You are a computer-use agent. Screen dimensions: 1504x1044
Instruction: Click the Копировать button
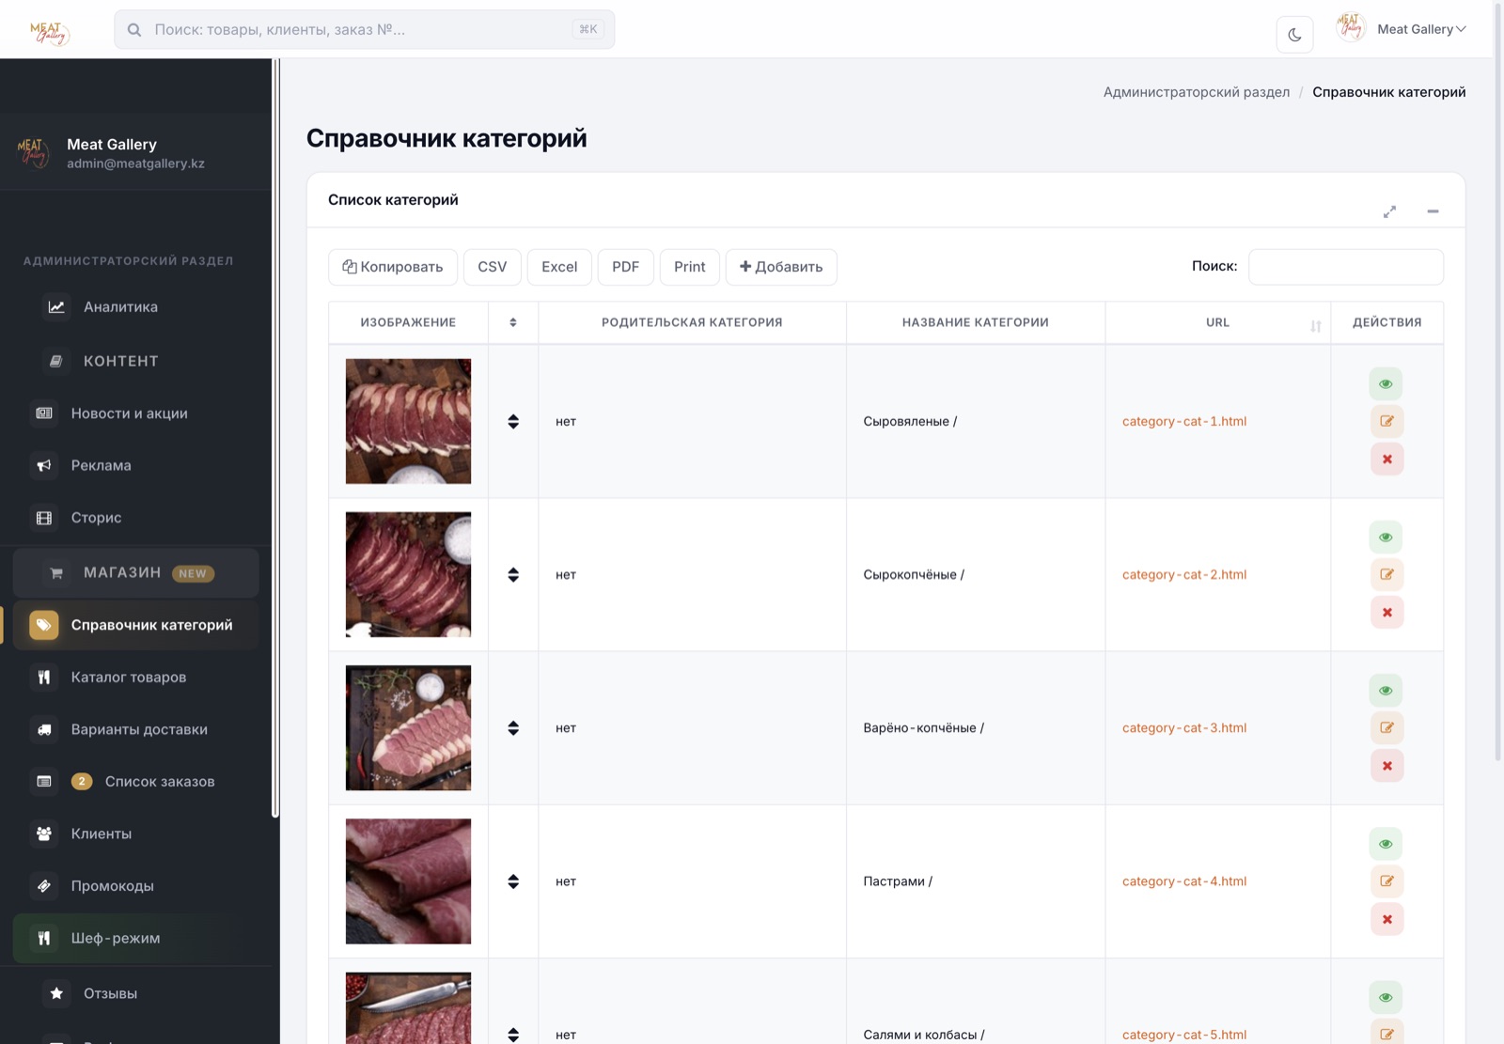[x=393, y=267]
